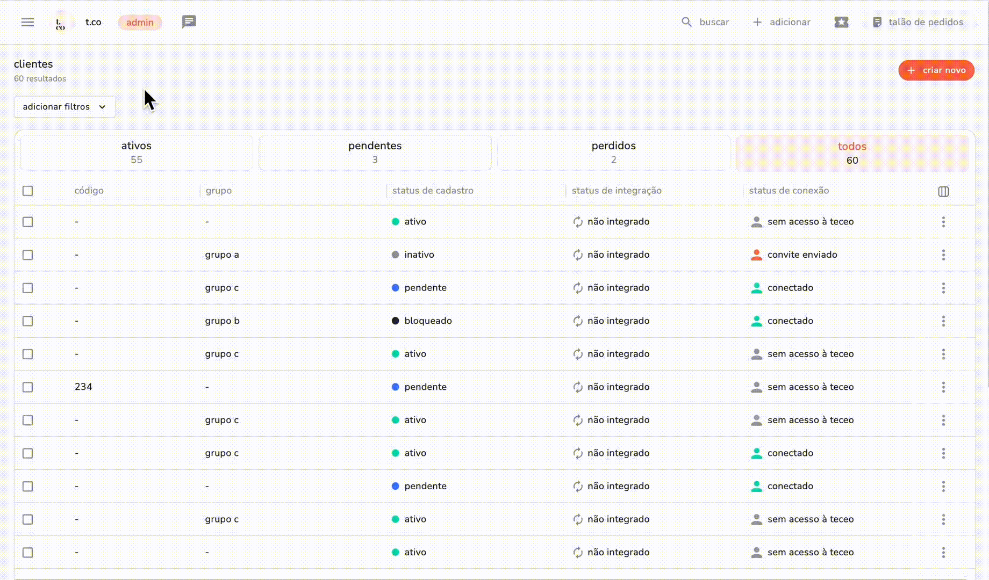Check the checkbox for the grupo b bloqueado row
The height and width of the screenshot is (580, 989).
click(x=27, y=321)
